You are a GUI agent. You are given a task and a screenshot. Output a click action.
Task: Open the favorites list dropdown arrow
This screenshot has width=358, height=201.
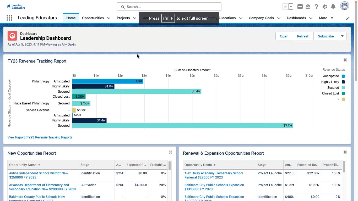pos(291,7)
